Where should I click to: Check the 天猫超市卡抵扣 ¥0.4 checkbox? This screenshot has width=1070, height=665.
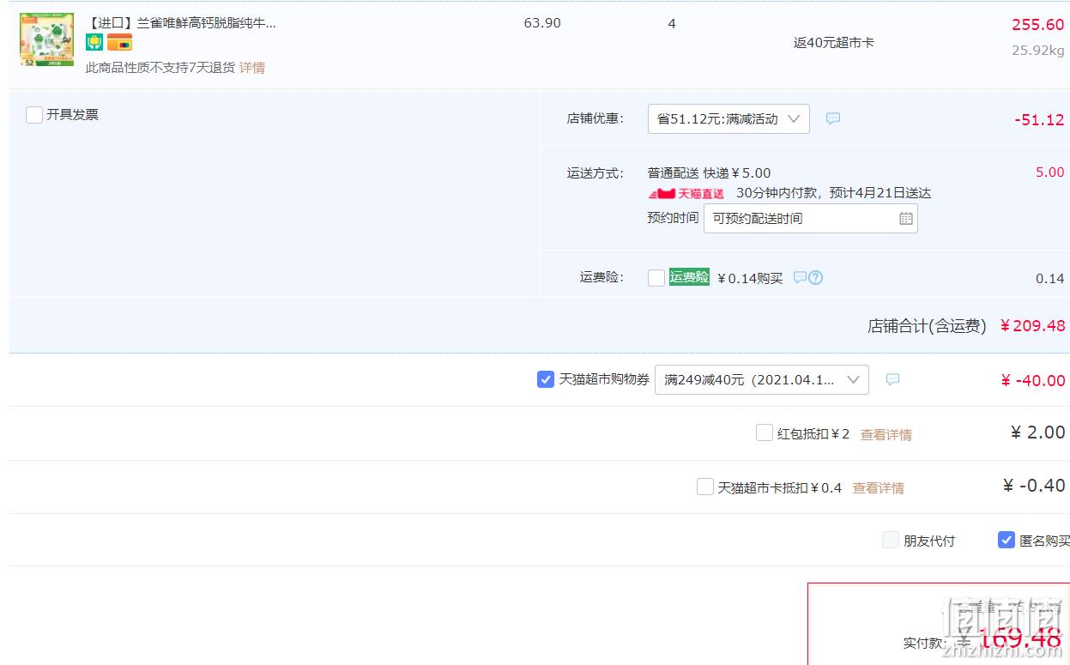tap(705, 487)
